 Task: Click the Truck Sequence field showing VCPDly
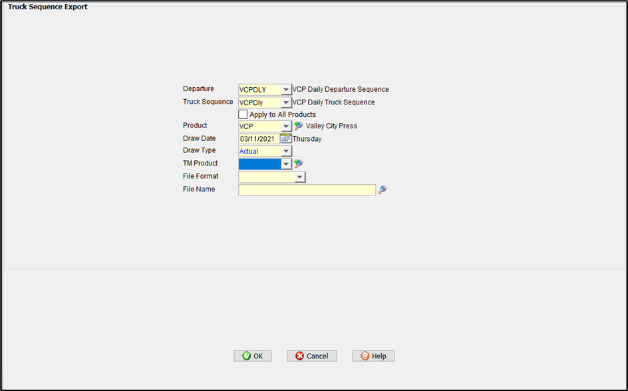pyautogui.click(x=259, y=102)
